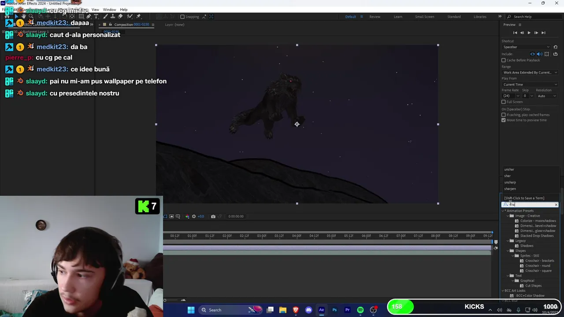Step forward one frame in Preview

pyautogui.click(x=536, y=33)
